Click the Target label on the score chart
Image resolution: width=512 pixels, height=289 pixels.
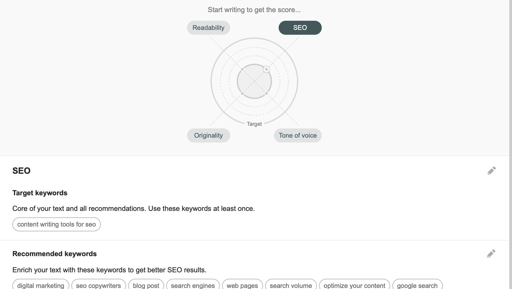tap(254, 124)
